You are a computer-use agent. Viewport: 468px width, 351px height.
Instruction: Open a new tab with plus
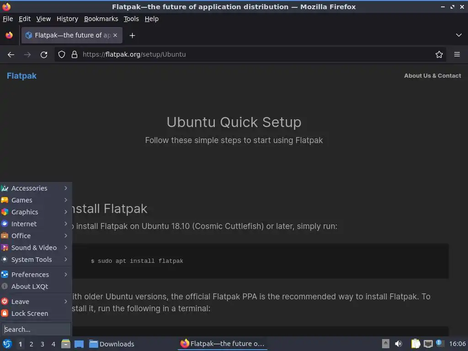pyautogui.click(x=132, y=36)
